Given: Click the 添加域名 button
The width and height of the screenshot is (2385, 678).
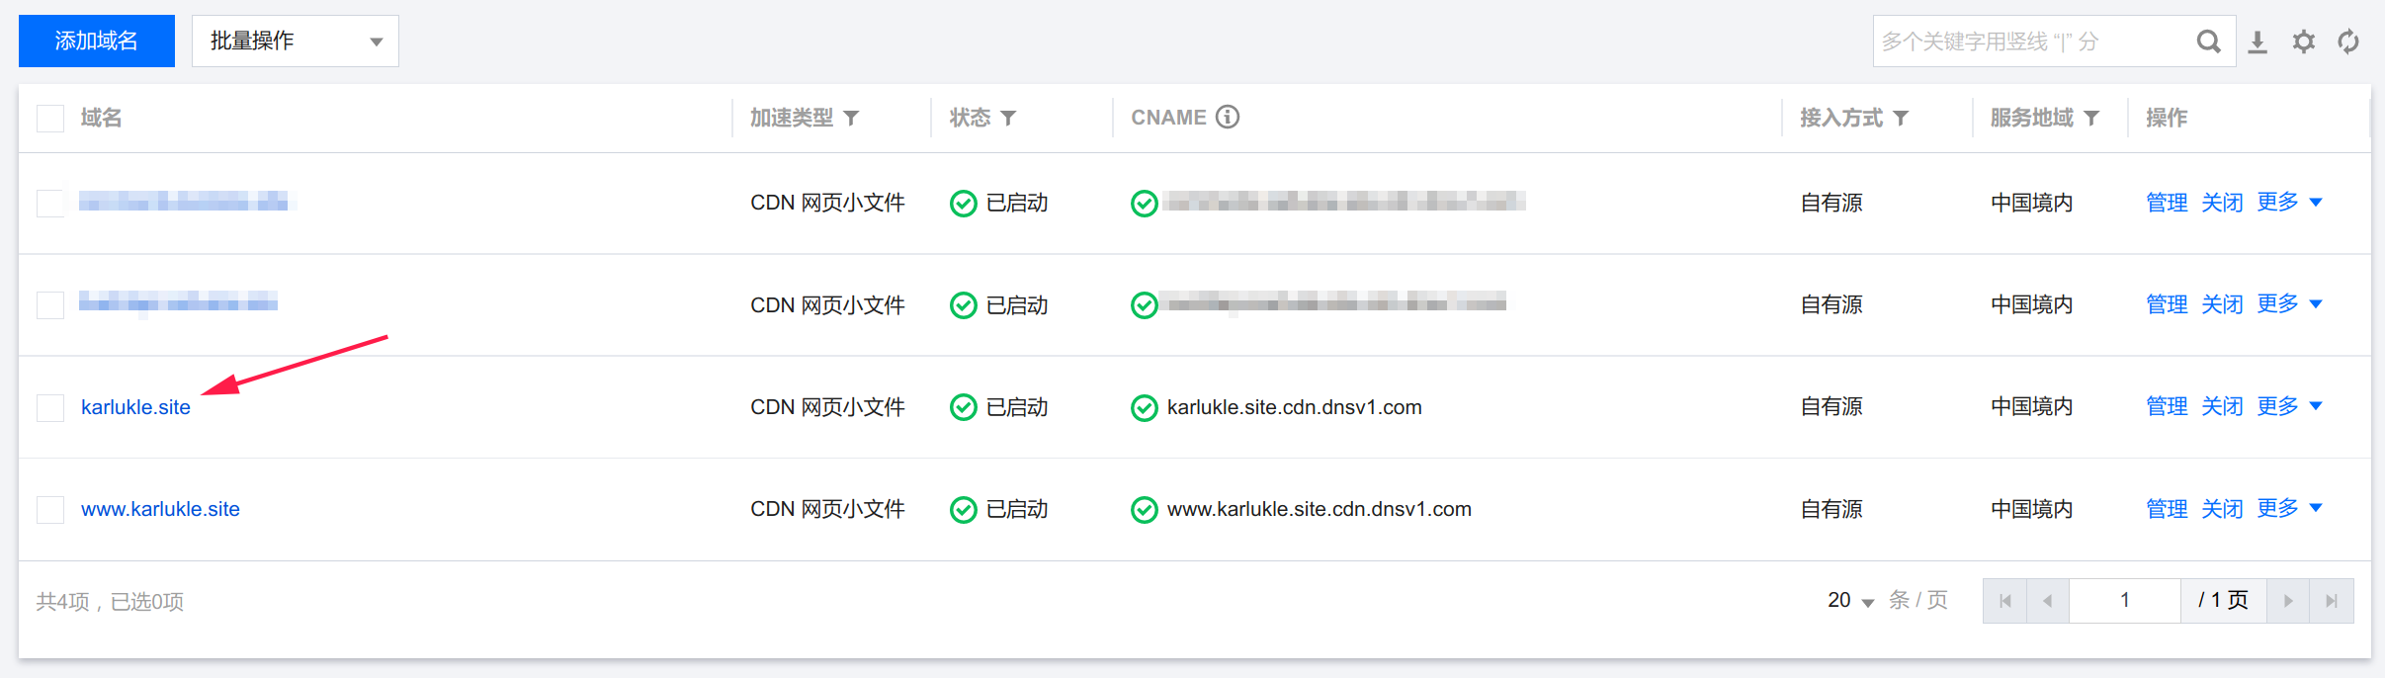Looking at the screenshot, I should [x=97, y=42].
